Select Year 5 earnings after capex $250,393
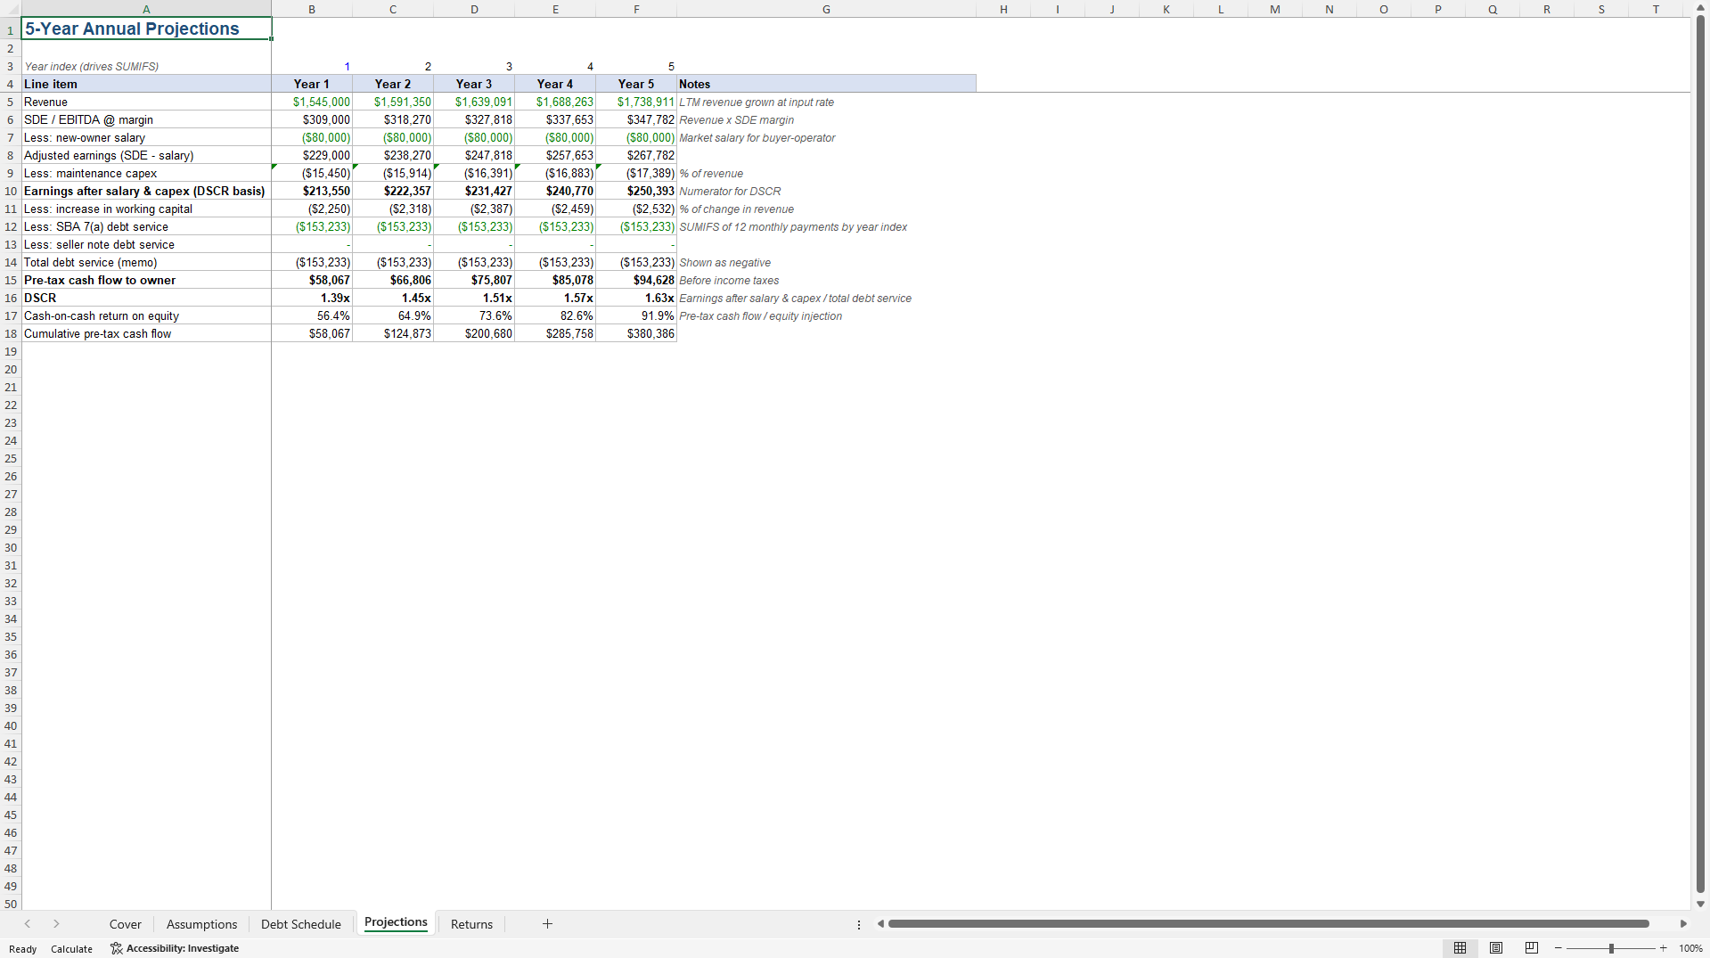Viewport: 1710px width, 958px height. (636, 191)
